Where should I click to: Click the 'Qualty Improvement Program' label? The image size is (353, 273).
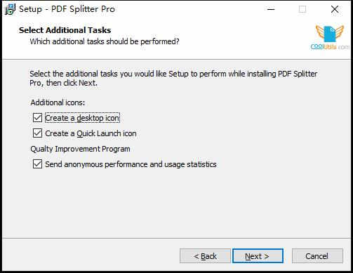[x=80, y=149]
